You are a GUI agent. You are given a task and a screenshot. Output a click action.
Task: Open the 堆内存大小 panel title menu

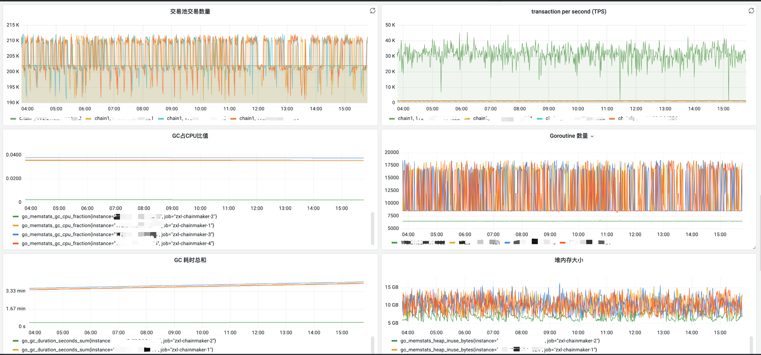click(x=569, y=260)
